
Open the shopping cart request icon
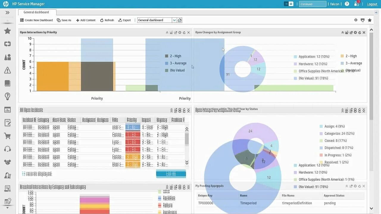click(x=7, y=136)
